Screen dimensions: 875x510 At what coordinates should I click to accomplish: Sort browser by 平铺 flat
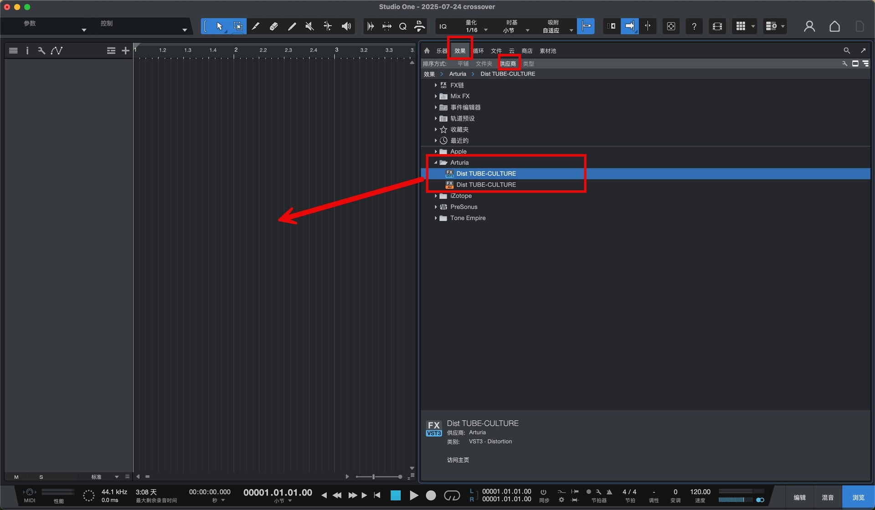click(463, 64)
